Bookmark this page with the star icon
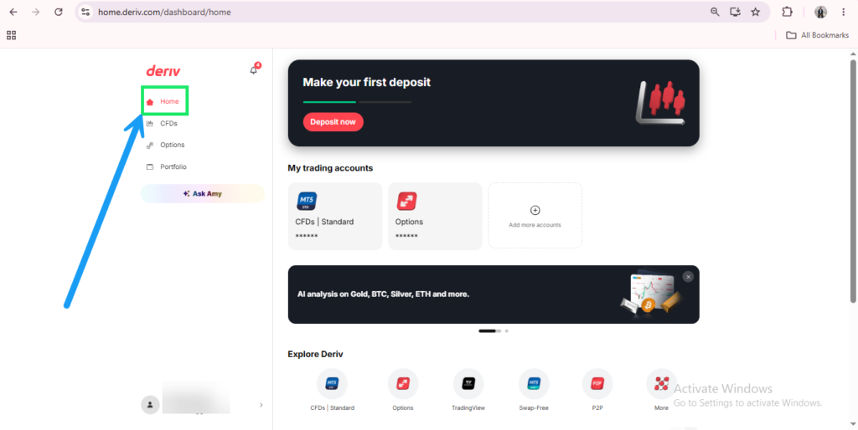This screenshot has width=858, height=430. click(x=755, y=12)
